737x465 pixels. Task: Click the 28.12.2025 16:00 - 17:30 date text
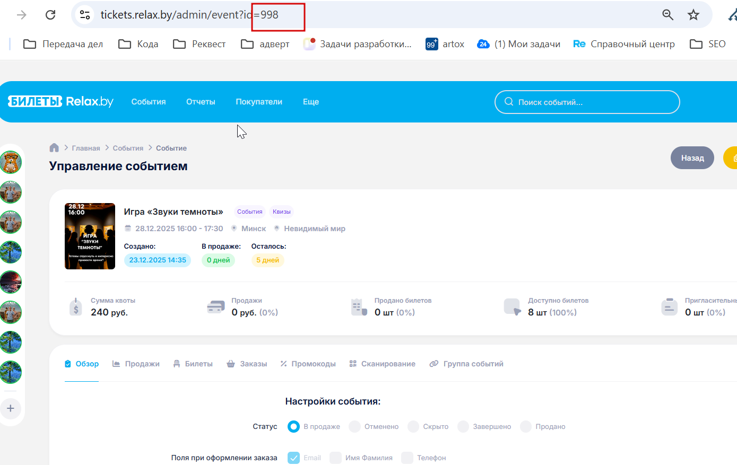[x=179, y=229]
